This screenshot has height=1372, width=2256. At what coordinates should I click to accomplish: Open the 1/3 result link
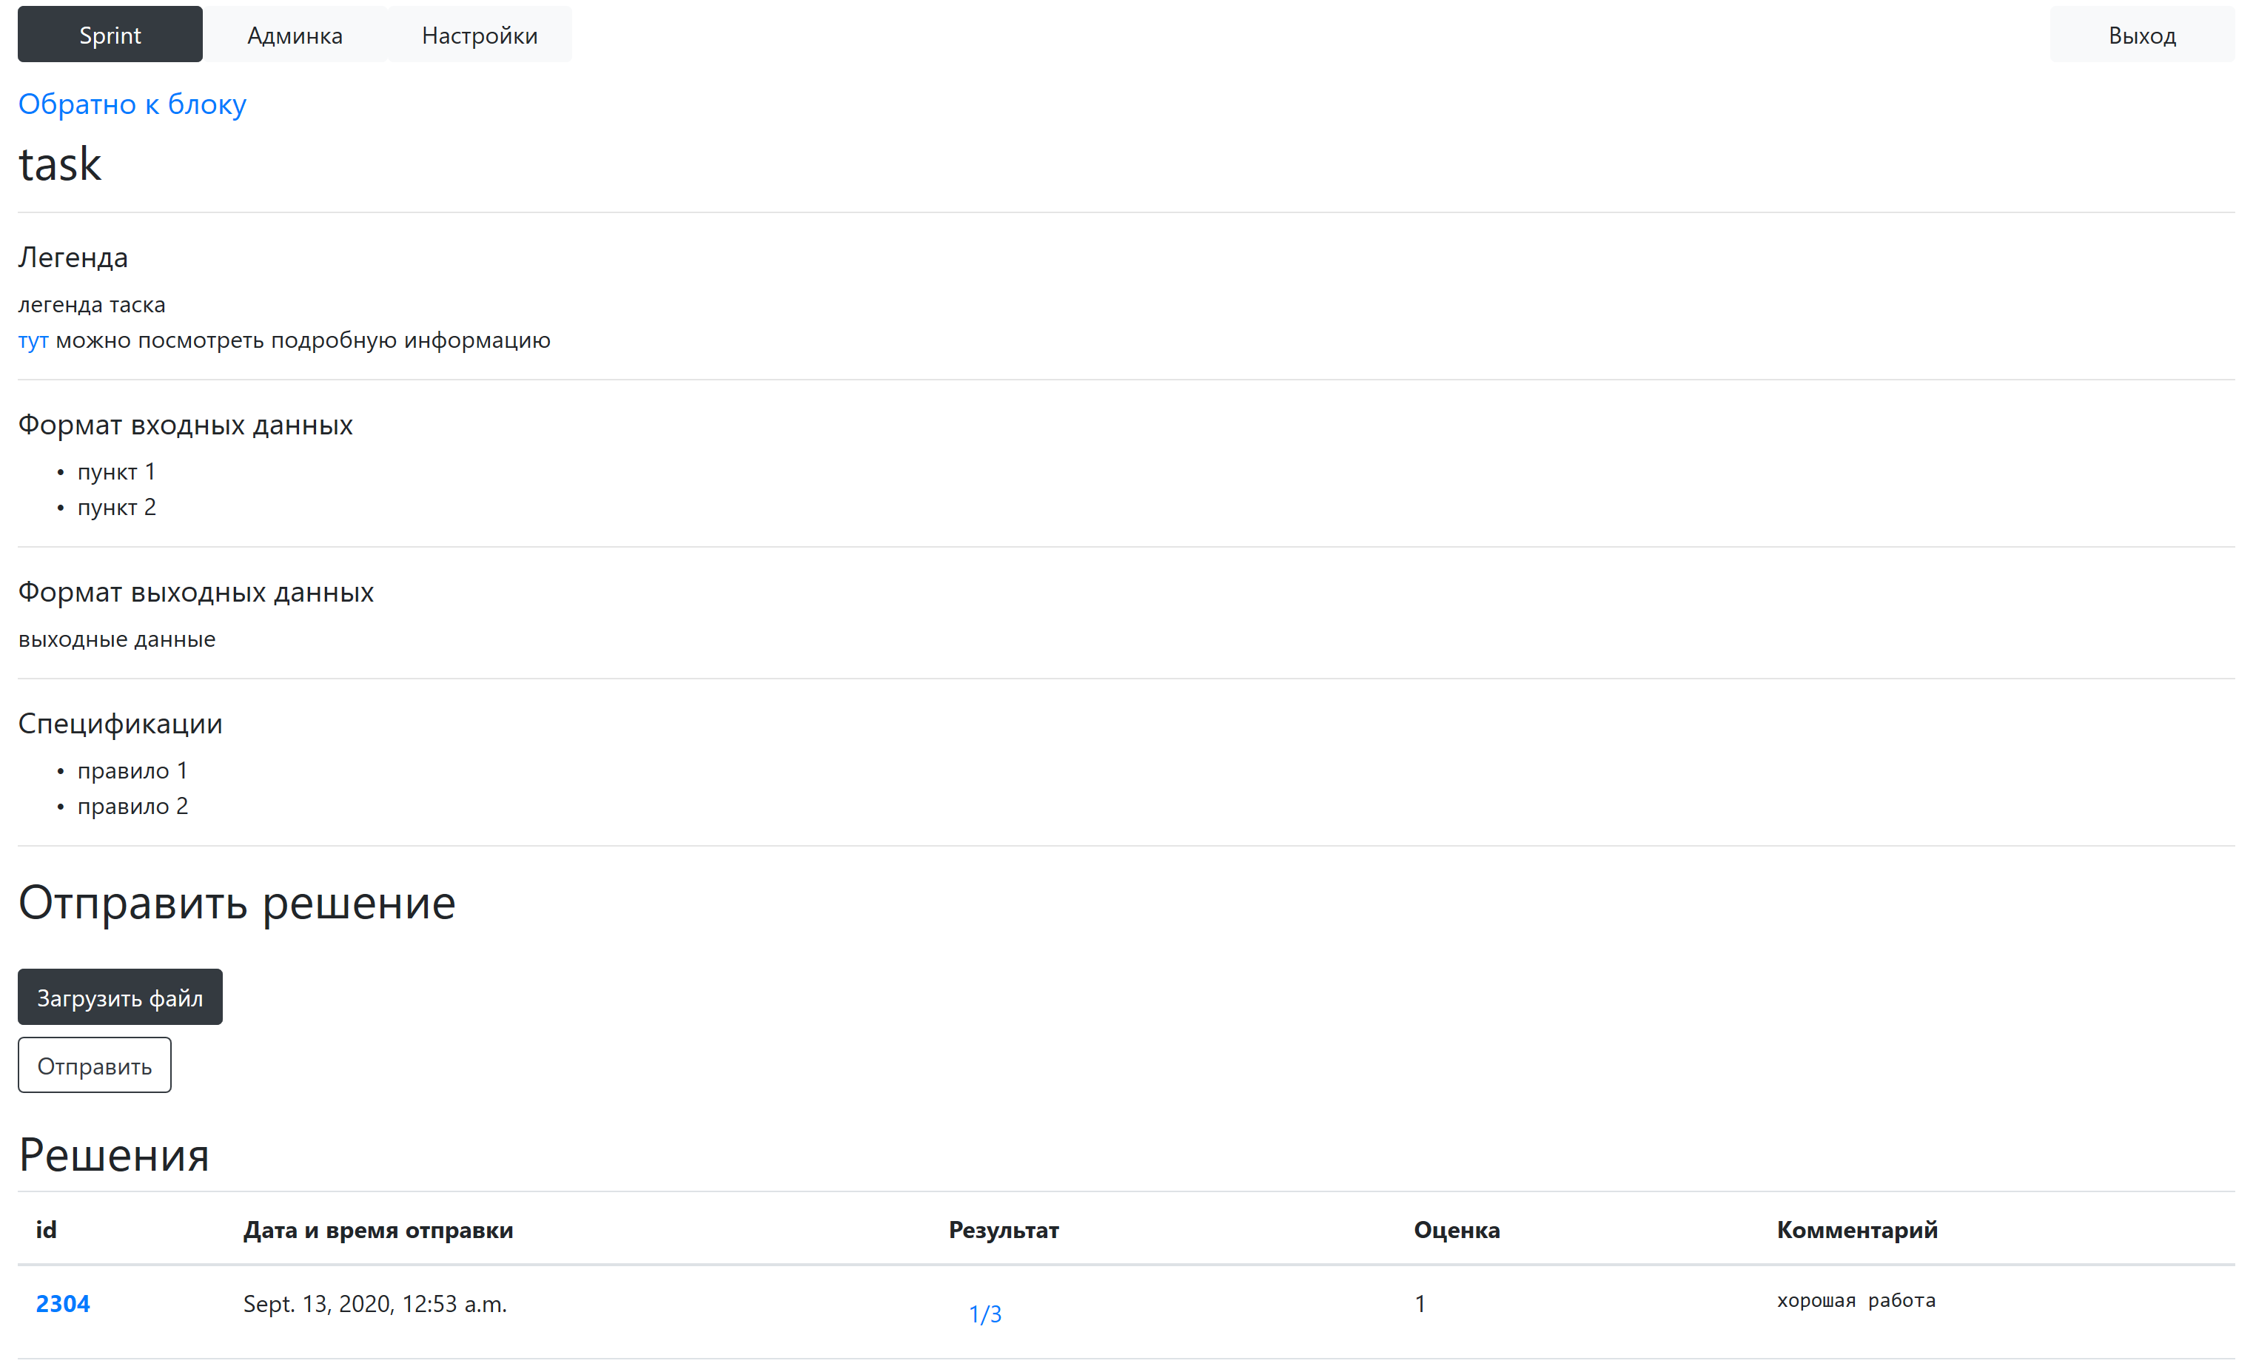click(x=985, y=1314)
